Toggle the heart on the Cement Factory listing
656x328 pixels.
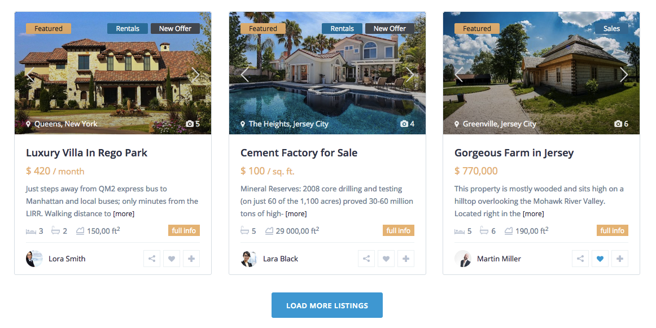coord(386,259)
